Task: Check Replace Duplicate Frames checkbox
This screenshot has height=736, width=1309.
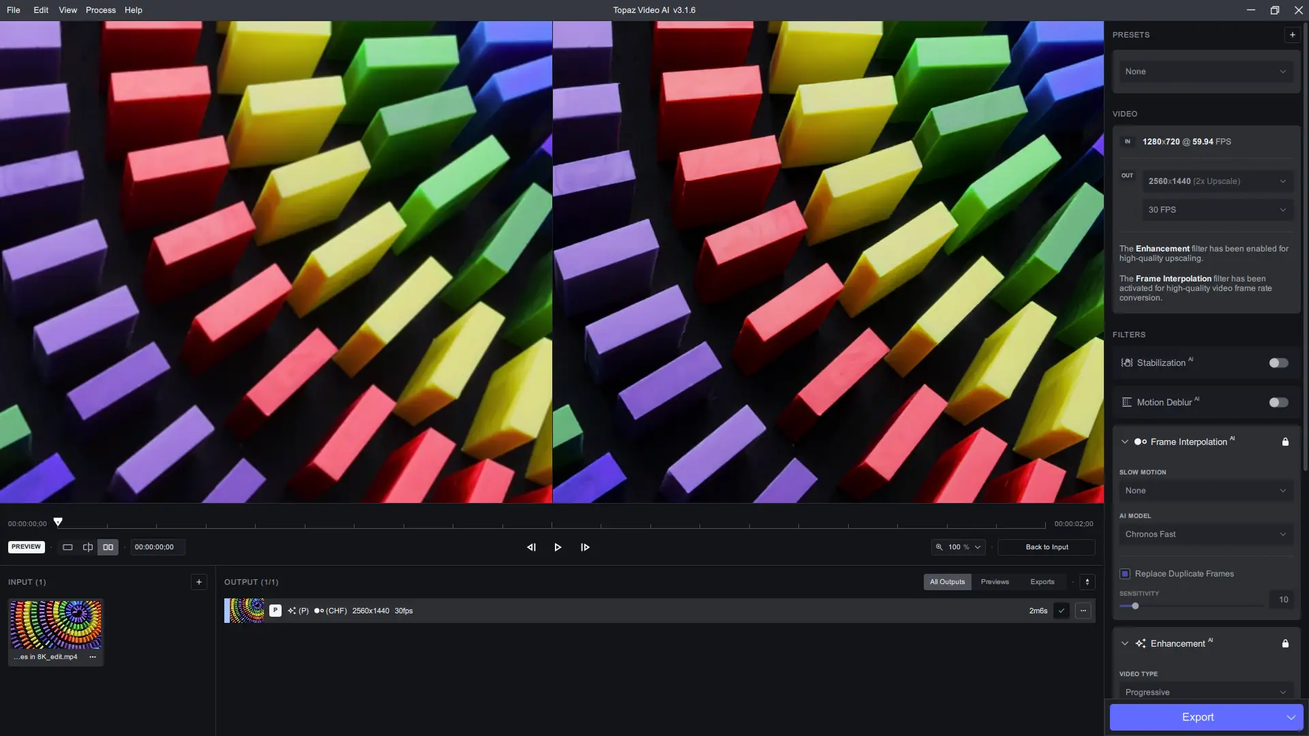Action: pos(1125,574)
